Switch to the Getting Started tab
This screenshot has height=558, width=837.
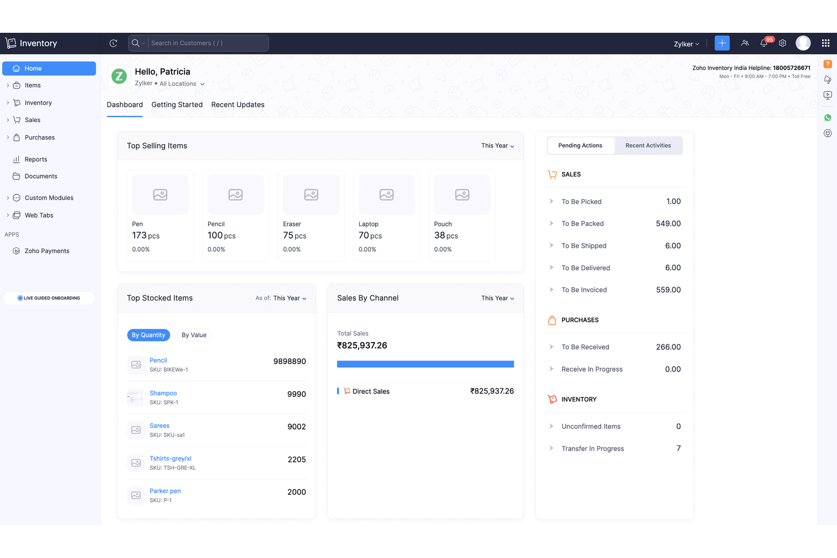pos(177,105)
